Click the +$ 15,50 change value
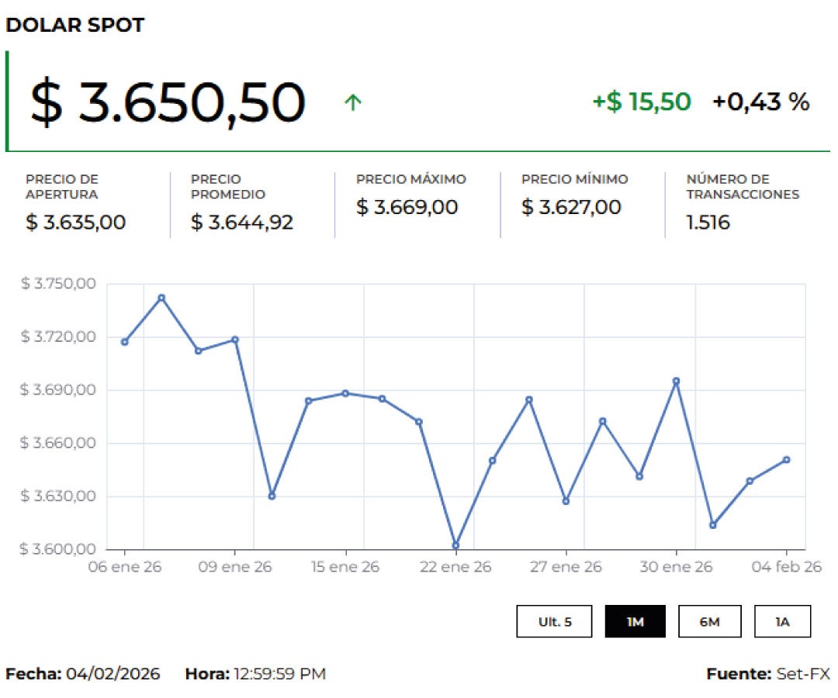838x698 pixels. coord(641,102)
